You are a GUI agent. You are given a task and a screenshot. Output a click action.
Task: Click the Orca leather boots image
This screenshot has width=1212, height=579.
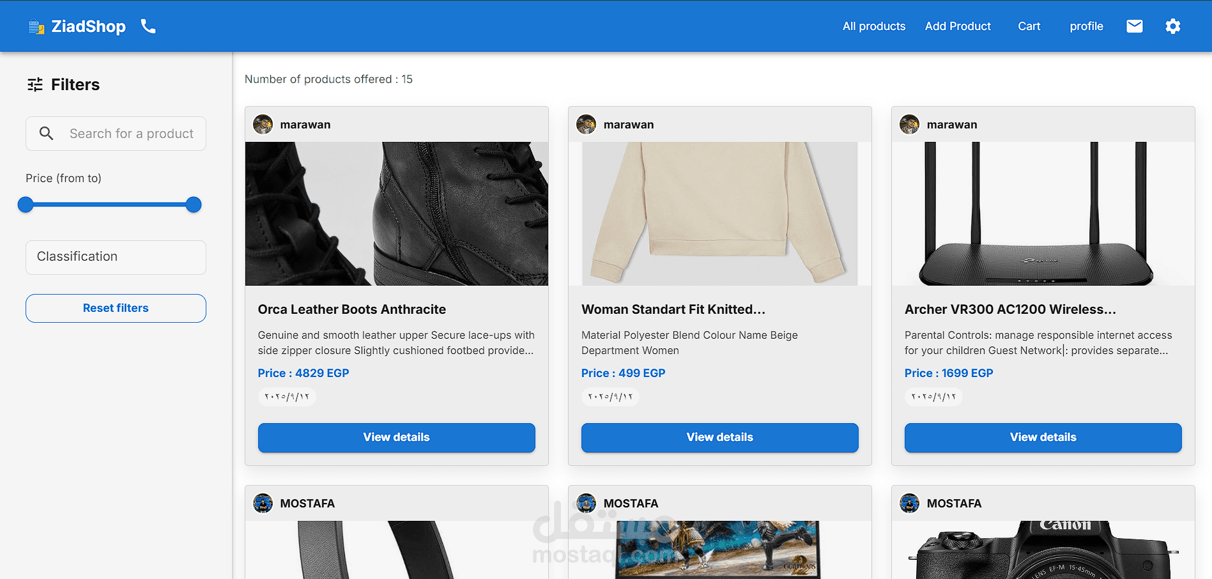[x=397, y=213]
